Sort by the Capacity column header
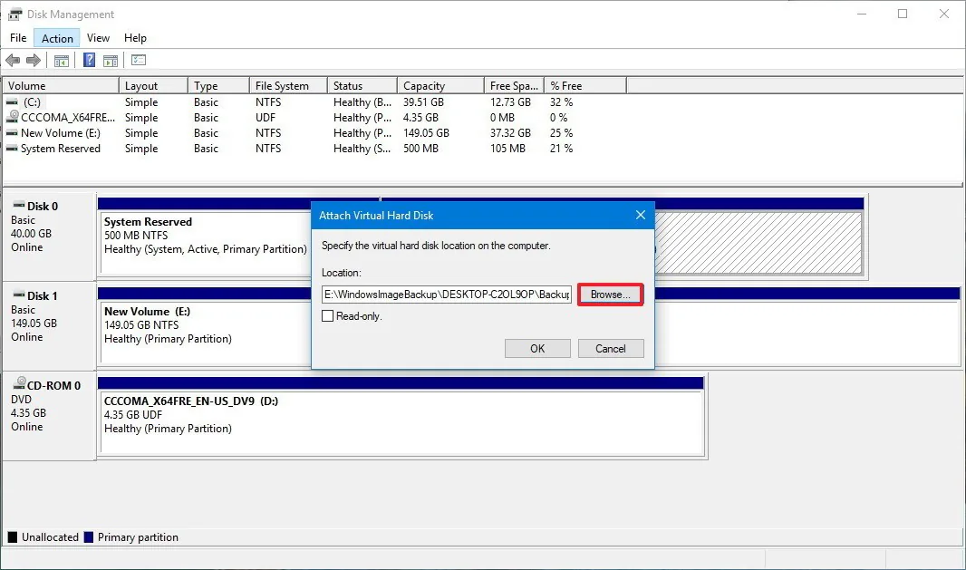This screenshot has width=966, height=570. [x=440, y=86]
